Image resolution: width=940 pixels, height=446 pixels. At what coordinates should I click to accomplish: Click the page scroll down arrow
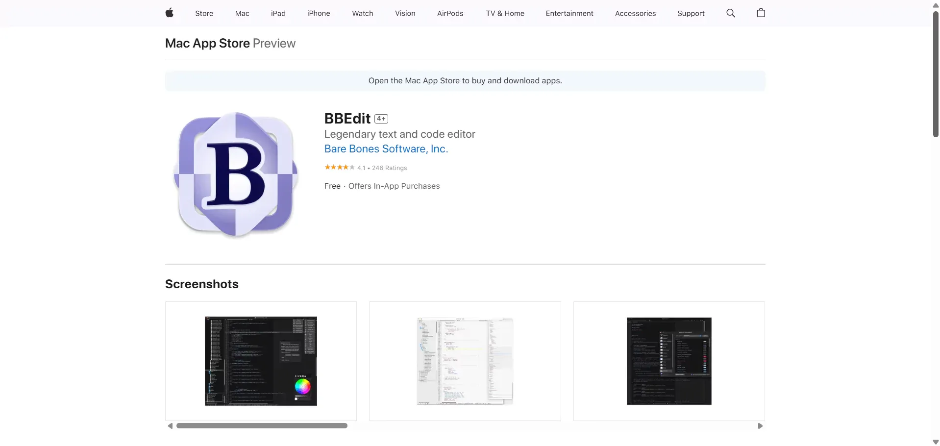coord(936,442)
